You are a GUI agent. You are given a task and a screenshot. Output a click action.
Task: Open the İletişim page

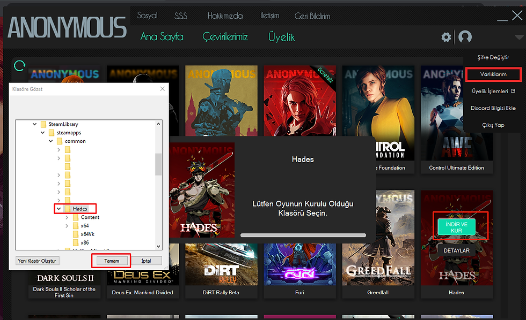coord(269,16)
